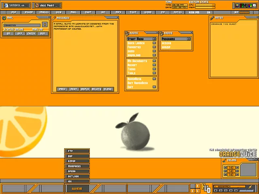Click the OJuice logo icon on start menu
Screen dimensions: 259x194
pyautogui.click(x=127, y=33)
